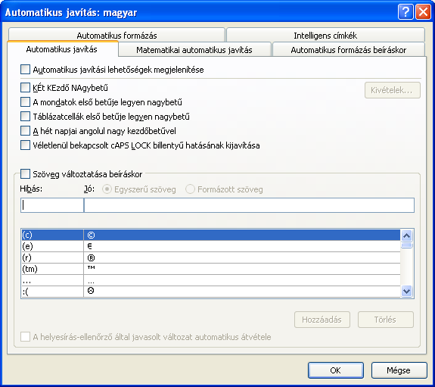Select the ... ellipsis entry row
This screenshot has height=387, width=435.
click(211, 281)
